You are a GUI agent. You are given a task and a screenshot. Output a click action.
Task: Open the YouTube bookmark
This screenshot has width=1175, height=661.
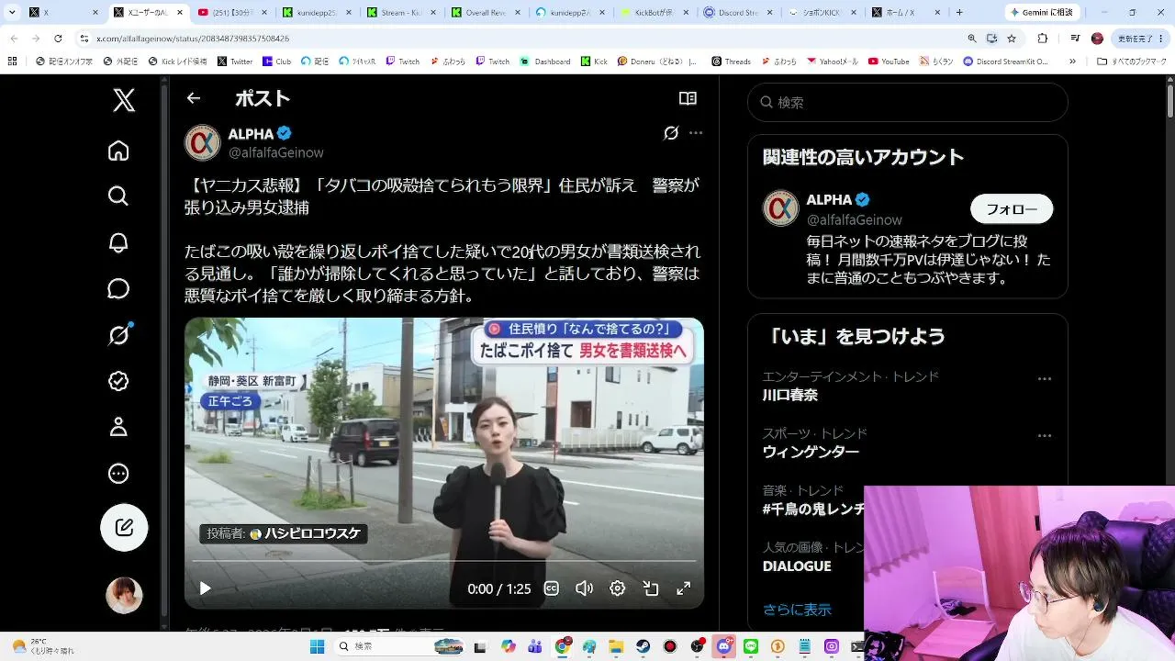[889, 62]
